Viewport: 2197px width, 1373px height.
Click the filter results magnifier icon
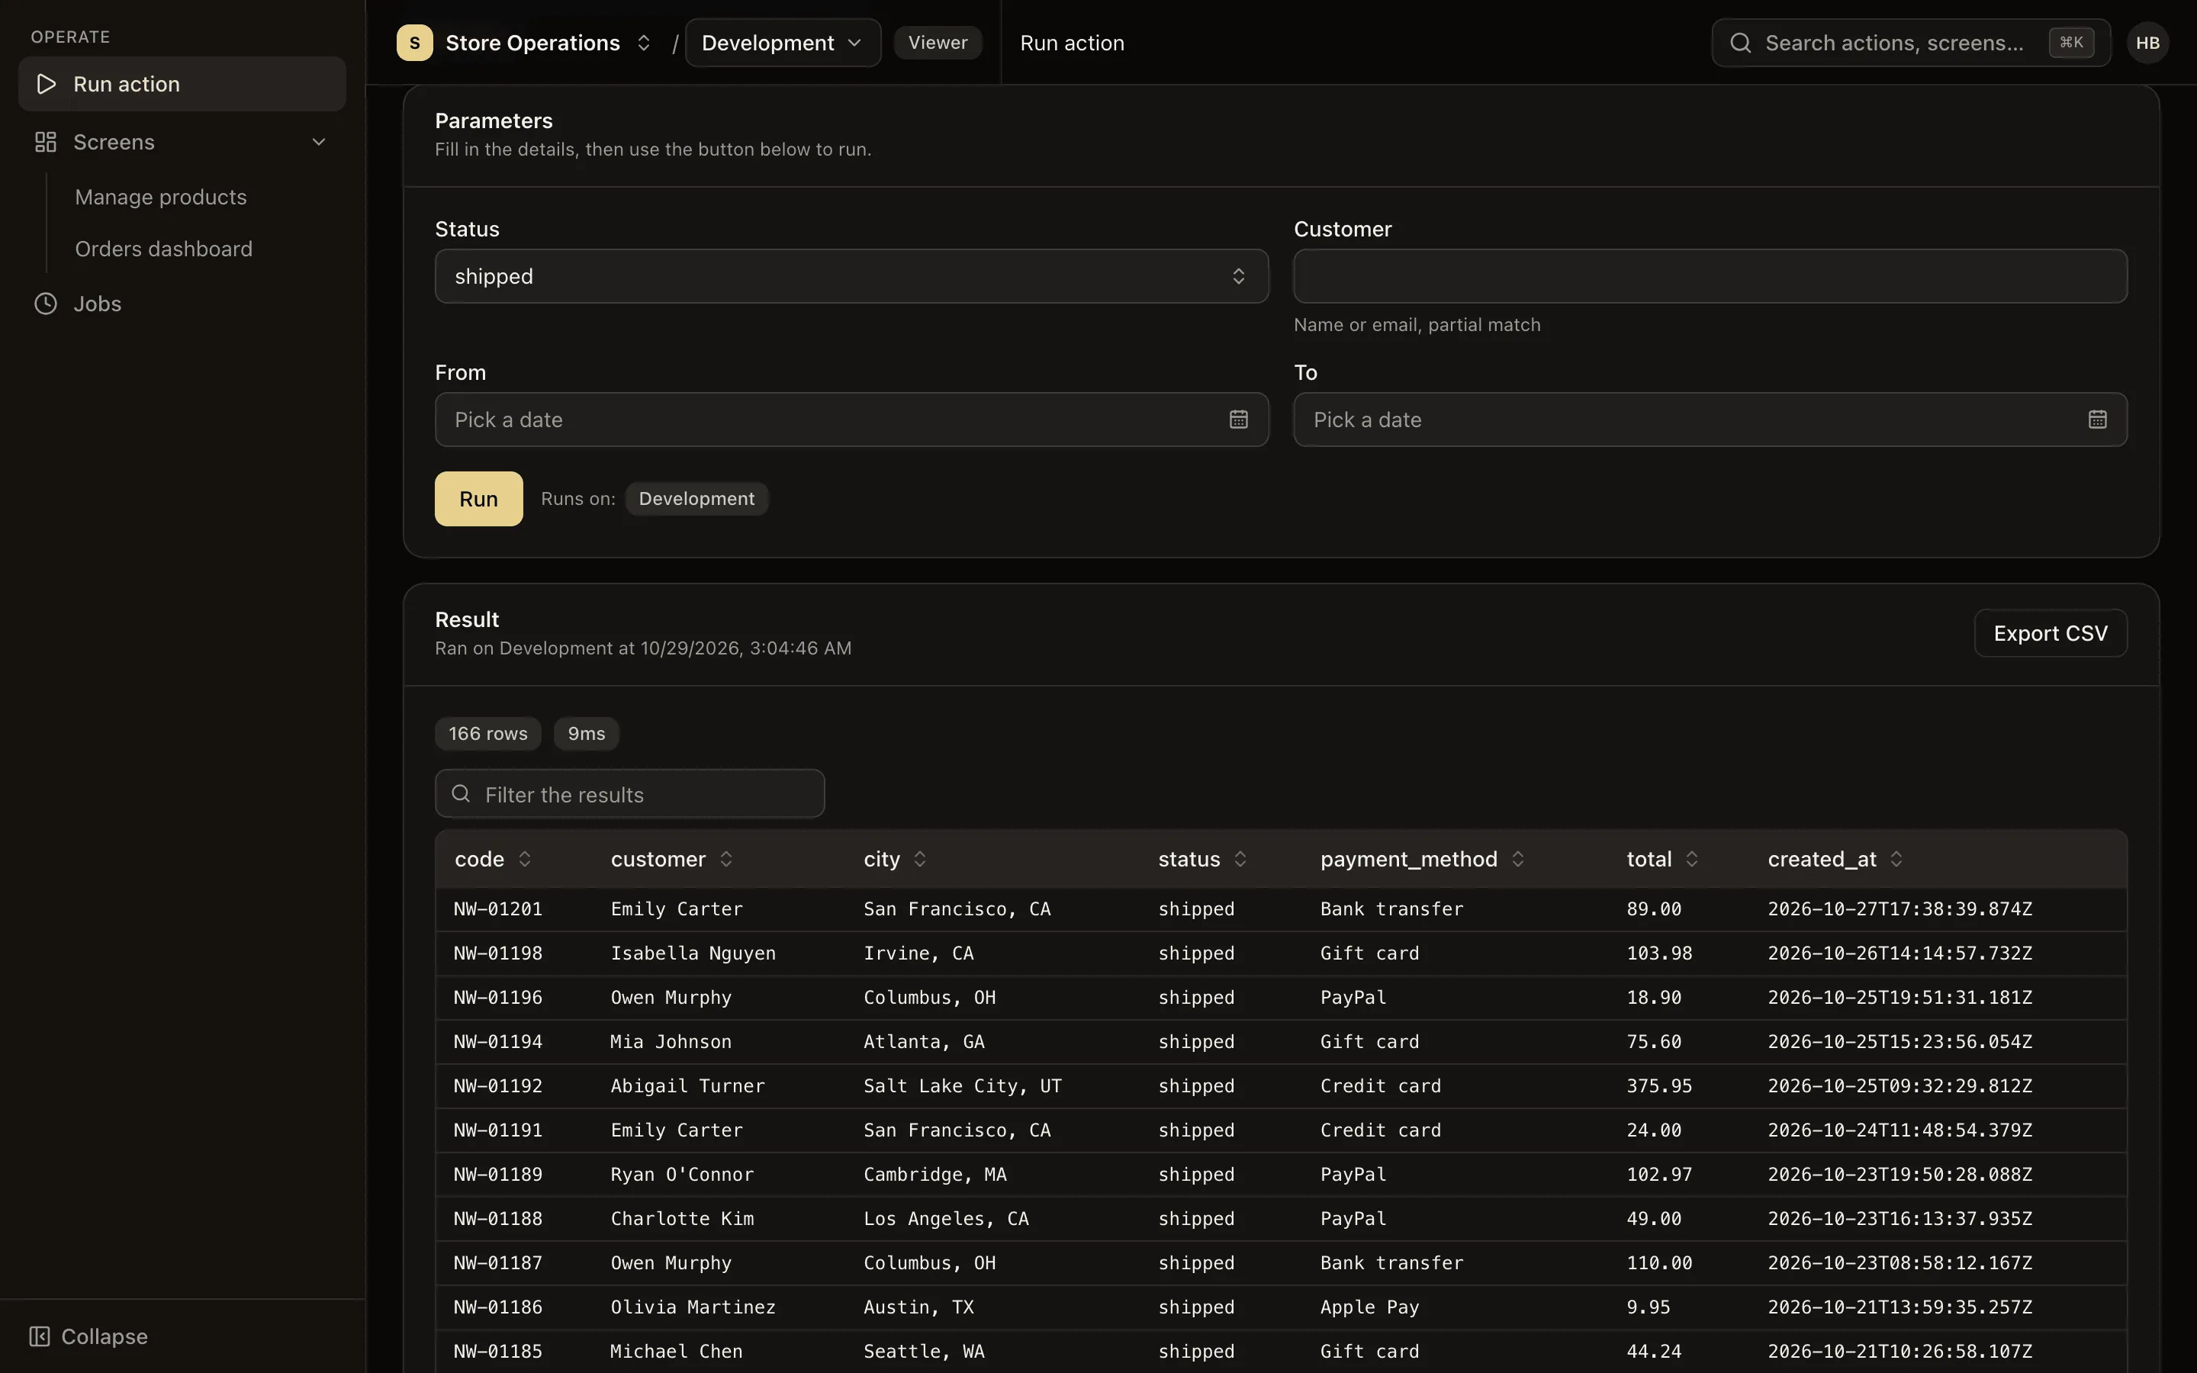pos(462,793)
